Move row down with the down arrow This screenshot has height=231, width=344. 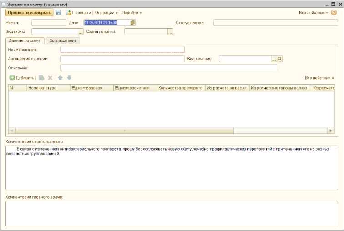69,78
